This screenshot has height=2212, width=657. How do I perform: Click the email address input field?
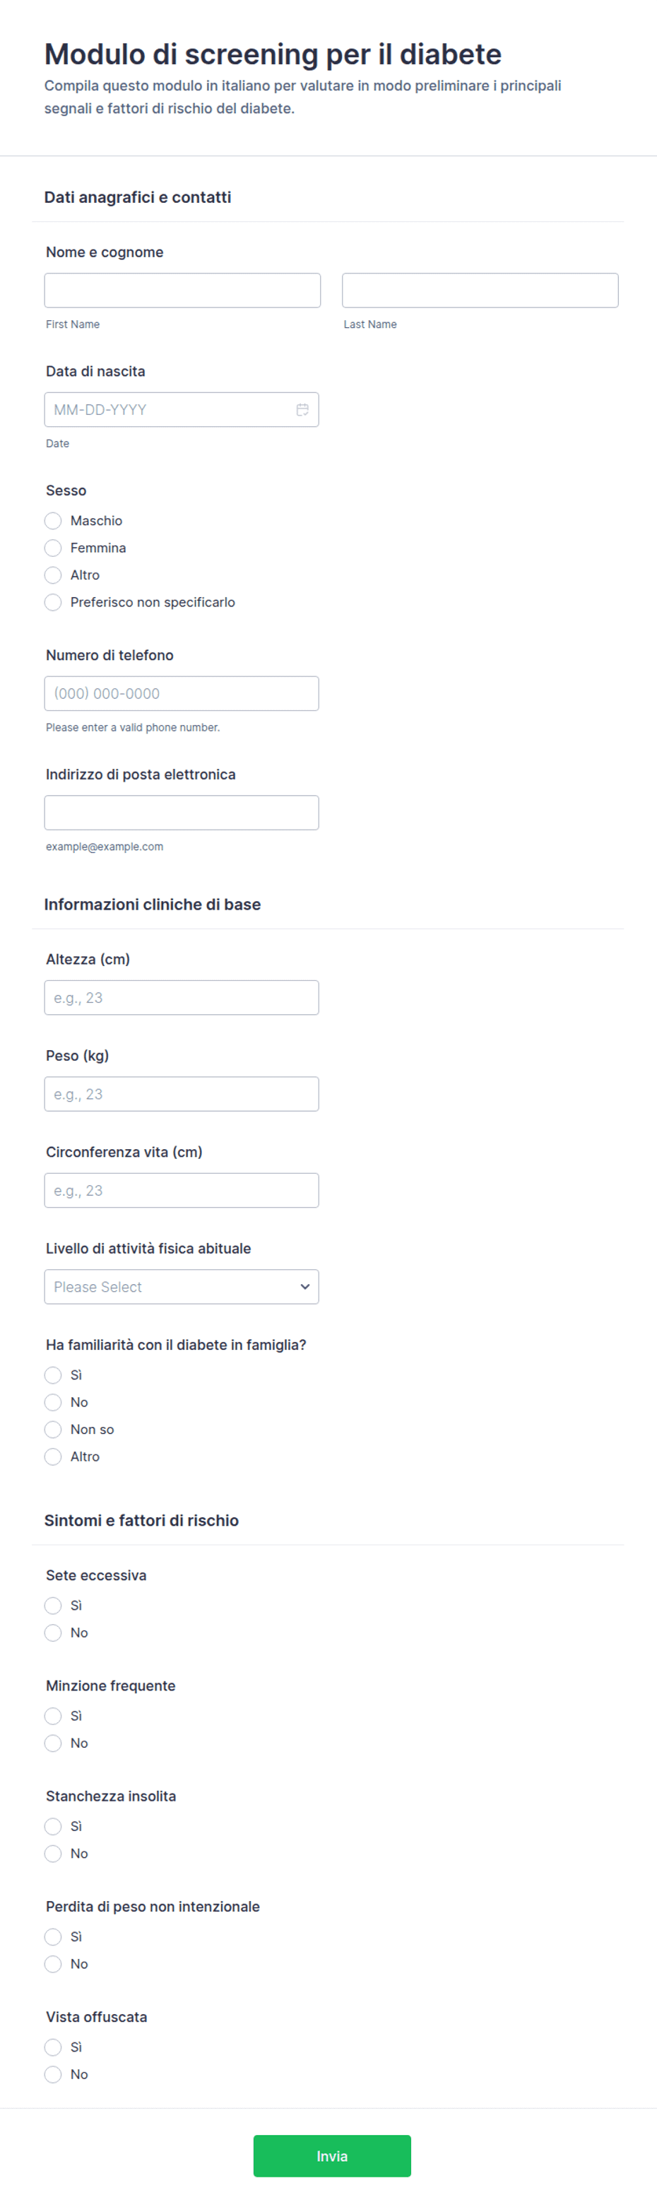182,812
